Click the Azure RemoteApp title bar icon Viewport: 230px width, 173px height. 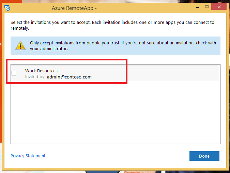click(7, 8)
